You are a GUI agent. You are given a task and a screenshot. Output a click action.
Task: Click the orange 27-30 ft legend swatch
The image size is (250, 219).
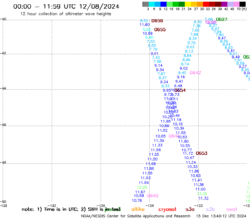[200, 4]
